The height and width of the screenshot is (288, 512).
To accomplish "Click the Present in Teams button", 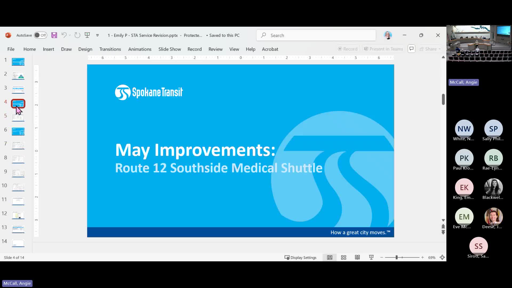I will click(383, 49).
